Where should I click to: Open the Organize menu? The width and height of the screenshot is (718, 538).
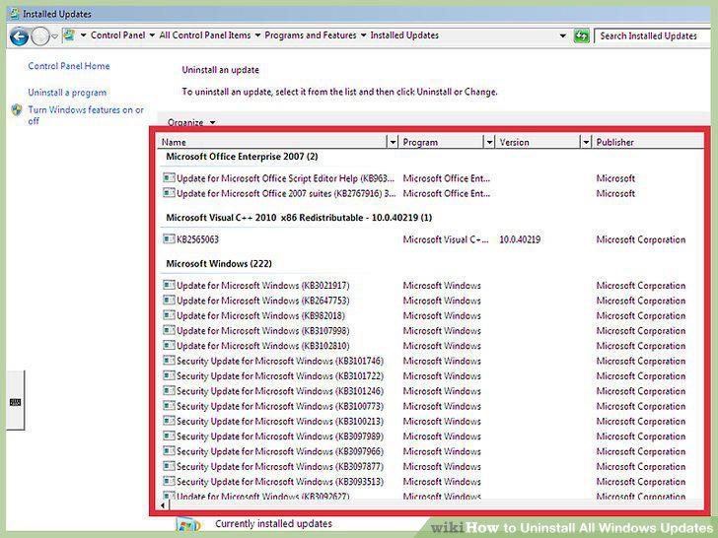tap(191, 122)
